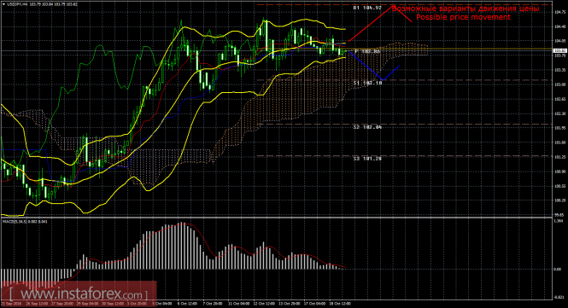The height and width of the screenshot is (308, 568).
Task: Open the USDJPY,H4 chart dropdown arrow
Action: click(4, 4)
